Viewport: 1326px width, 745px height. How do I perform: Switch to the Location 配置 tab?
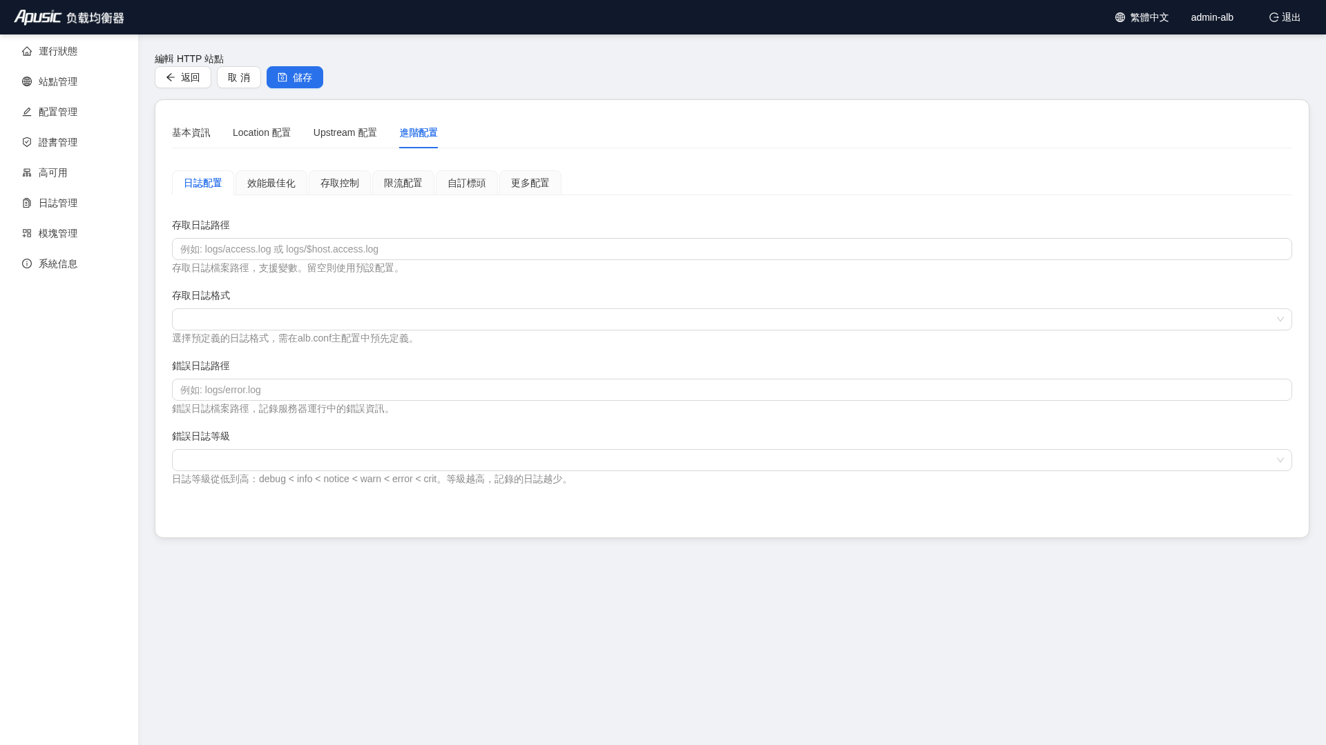[262, 132]
